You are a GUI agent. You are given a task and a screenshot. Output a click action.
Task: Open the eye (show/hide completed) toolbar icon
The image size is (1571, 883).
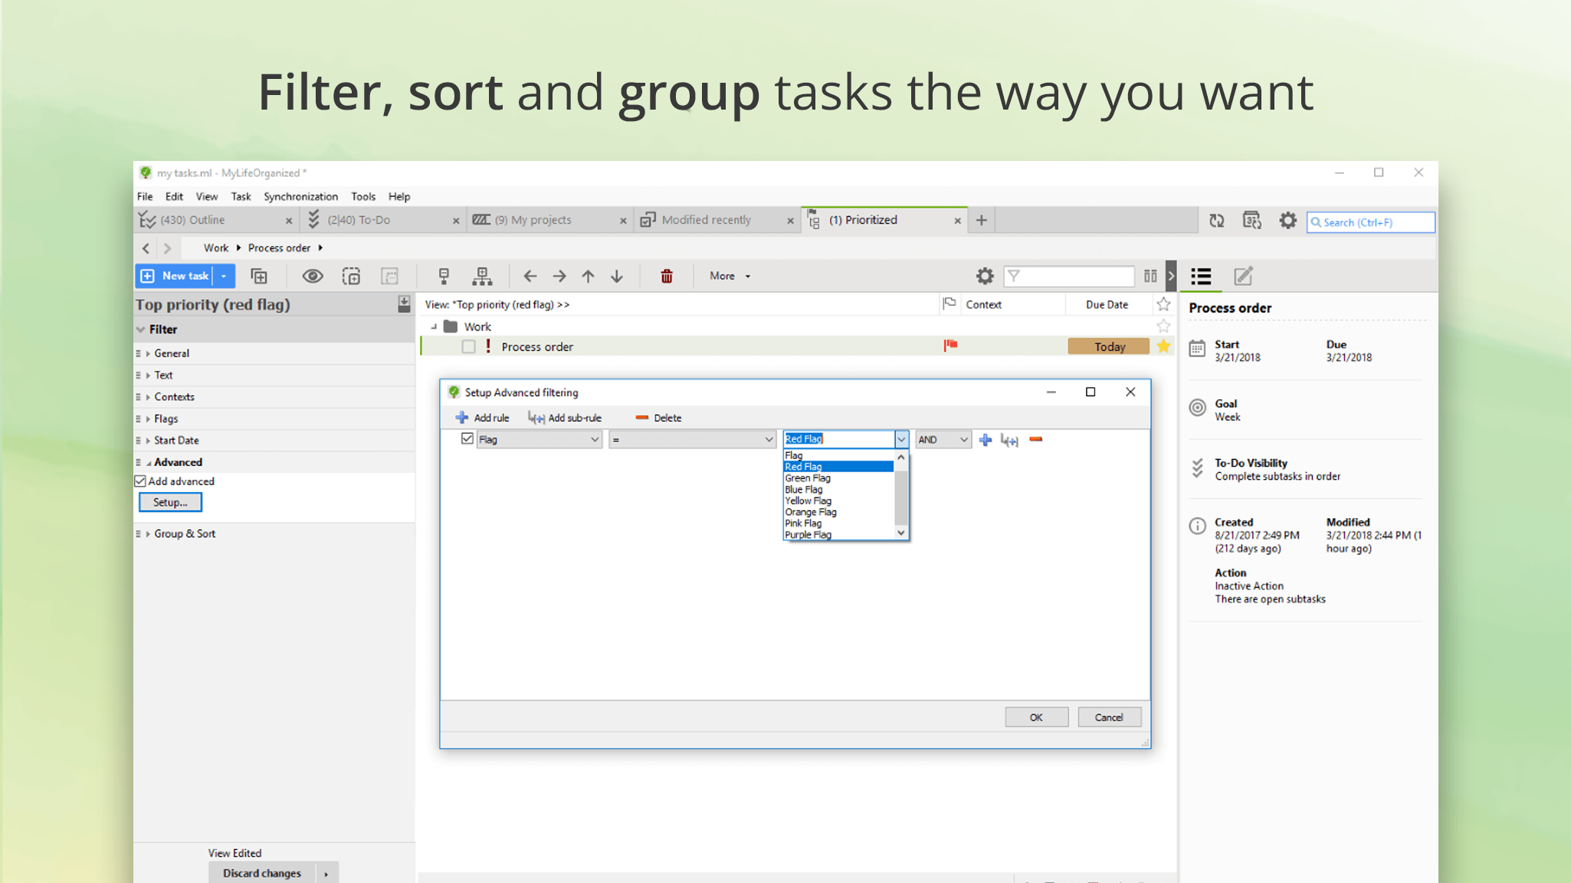pyautogui.click(x=313, y=276)
